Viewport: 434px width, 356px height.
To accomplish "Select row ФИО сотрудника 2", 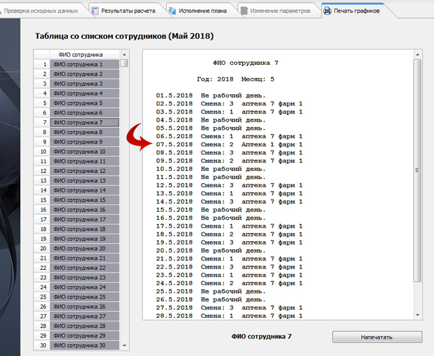I will click(84, 74).
